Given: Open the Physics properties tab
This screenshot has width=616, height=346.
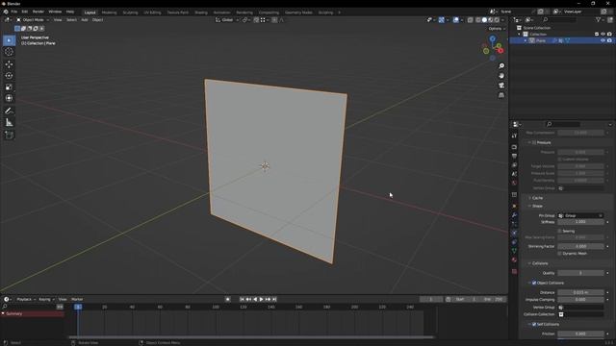Looking at the screenshot, I should point(514,233).
